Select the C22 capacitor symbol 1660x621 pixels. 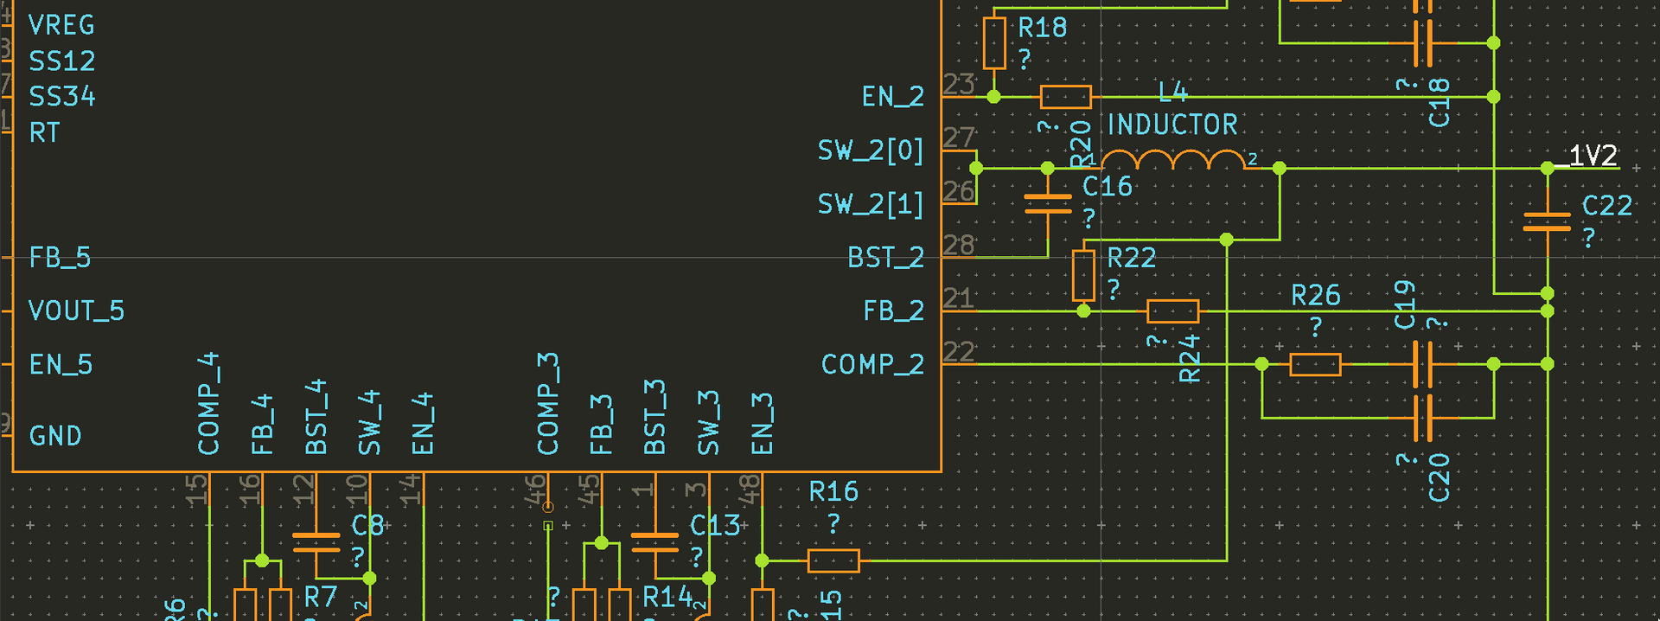pyautogui.click(x=1547, y=222)
